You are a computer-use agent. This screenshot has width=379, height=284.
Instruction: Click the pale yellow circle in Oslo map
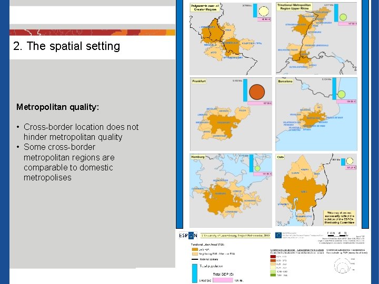350,161
